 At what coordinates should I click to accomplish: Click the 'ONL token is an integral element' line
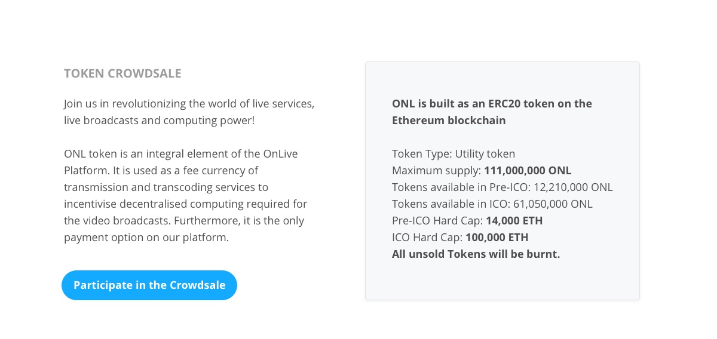180,153
